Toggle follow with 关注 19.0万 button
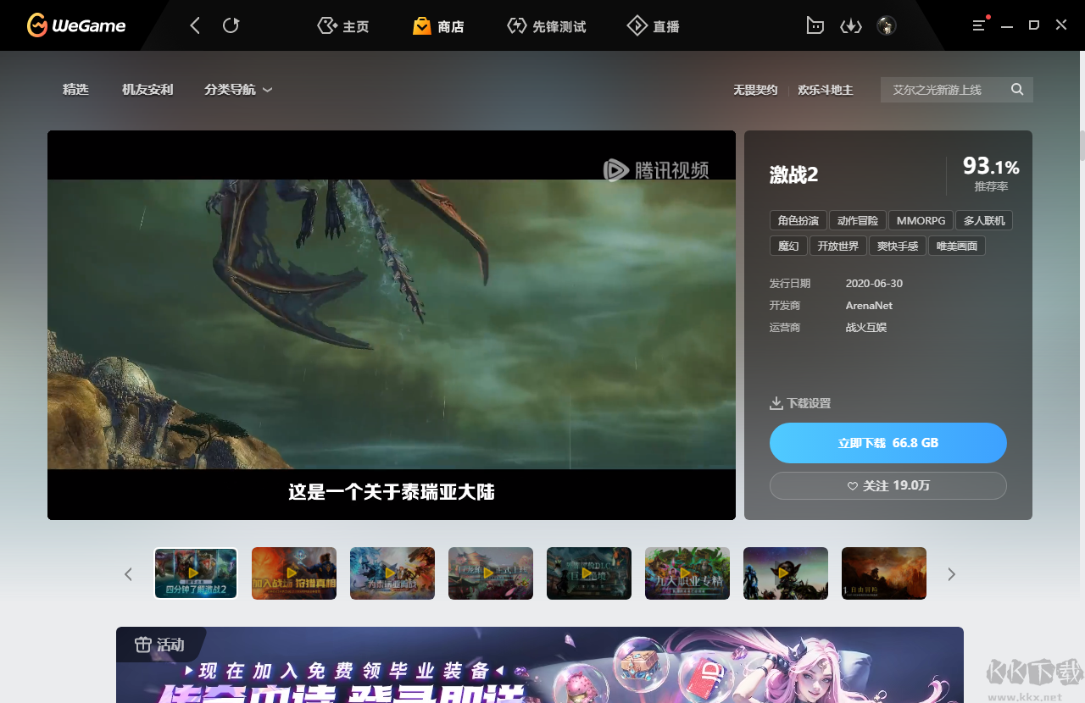 (x=887, y=486)
